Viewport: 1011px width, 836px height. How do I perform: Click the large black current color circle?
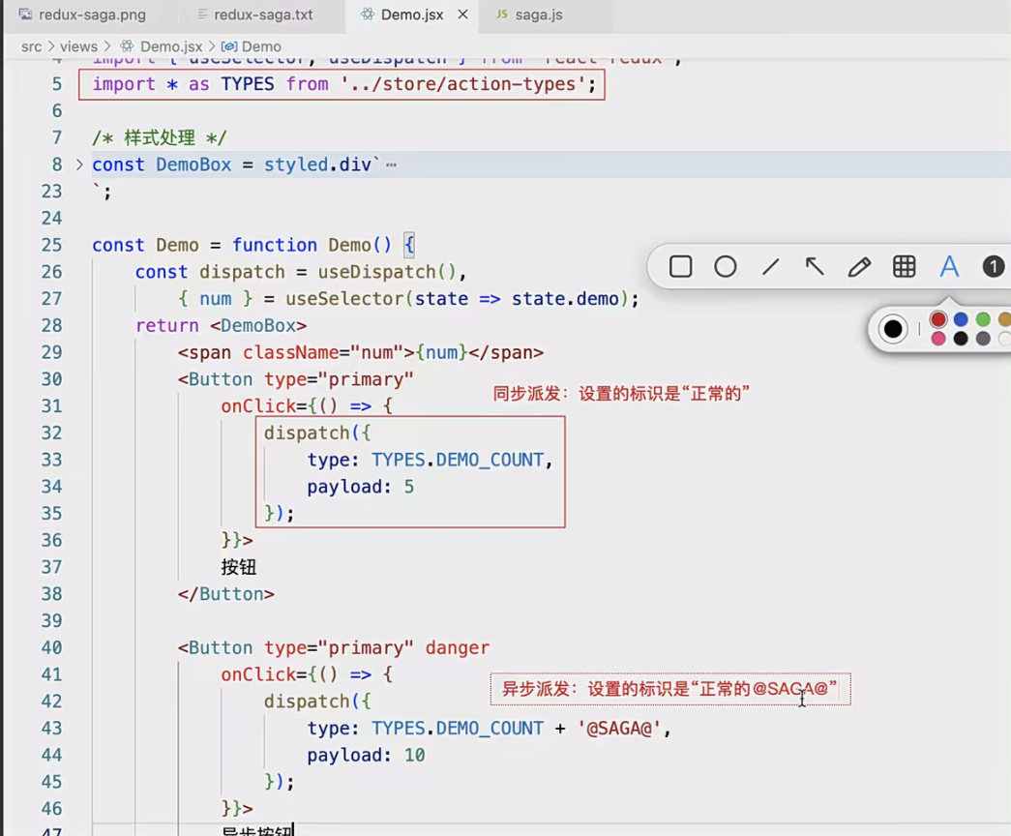(893, 329)
